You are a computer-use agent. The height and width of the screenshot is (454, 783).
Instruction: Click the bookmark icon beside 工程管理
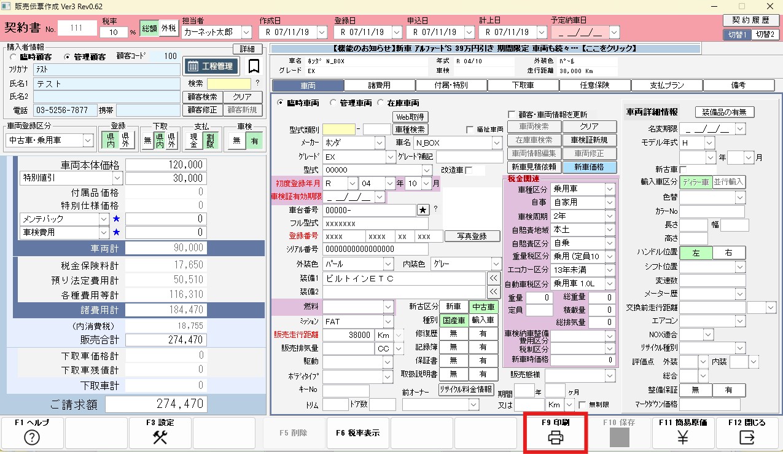[x=254, y=66]
